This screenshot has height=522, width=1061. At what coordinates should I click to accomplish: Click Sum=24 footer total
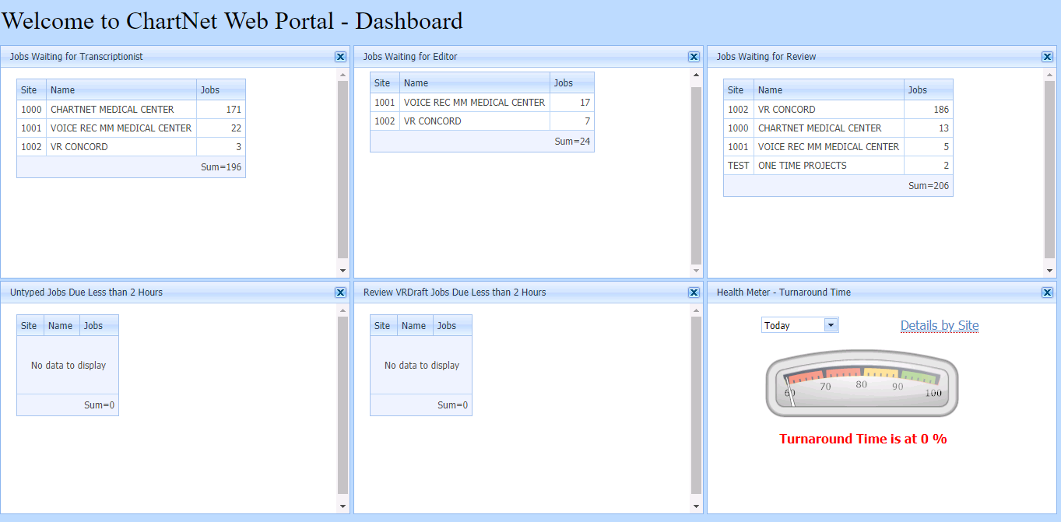point(572,142)
